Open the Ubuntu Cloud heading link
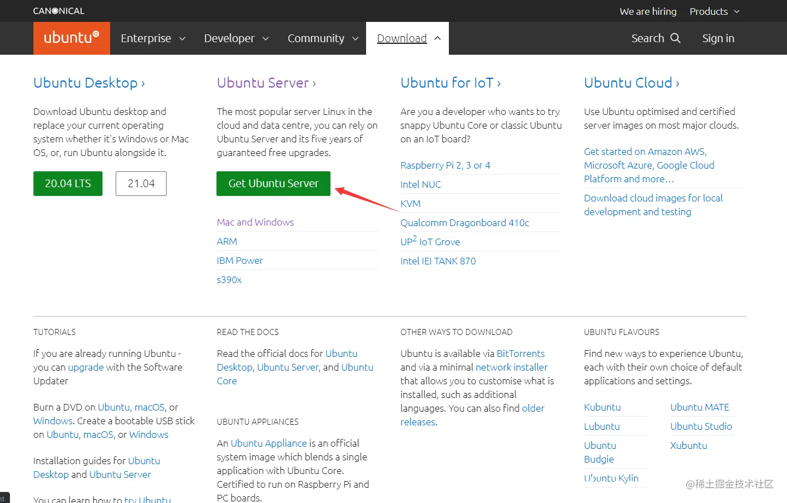The image size is (787, 503). pos(632,83)
